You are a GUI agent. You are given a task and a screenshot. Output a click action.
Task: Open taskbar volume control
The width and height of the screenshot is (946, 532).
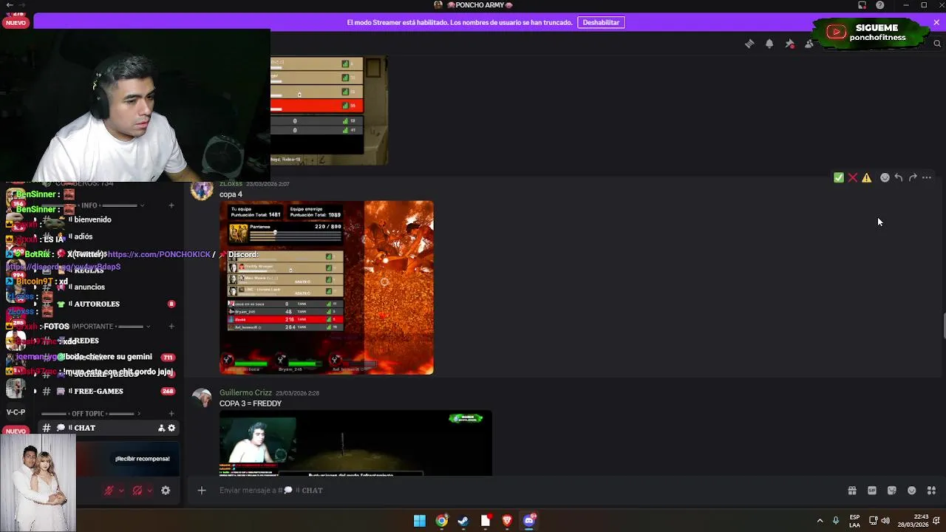(885, 521)
